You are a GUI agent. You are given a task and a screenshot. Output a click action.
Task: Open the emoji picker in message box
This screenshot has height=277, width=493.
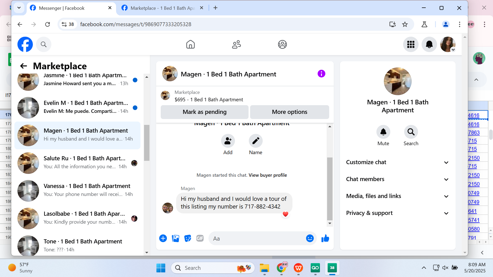point(310,239)
